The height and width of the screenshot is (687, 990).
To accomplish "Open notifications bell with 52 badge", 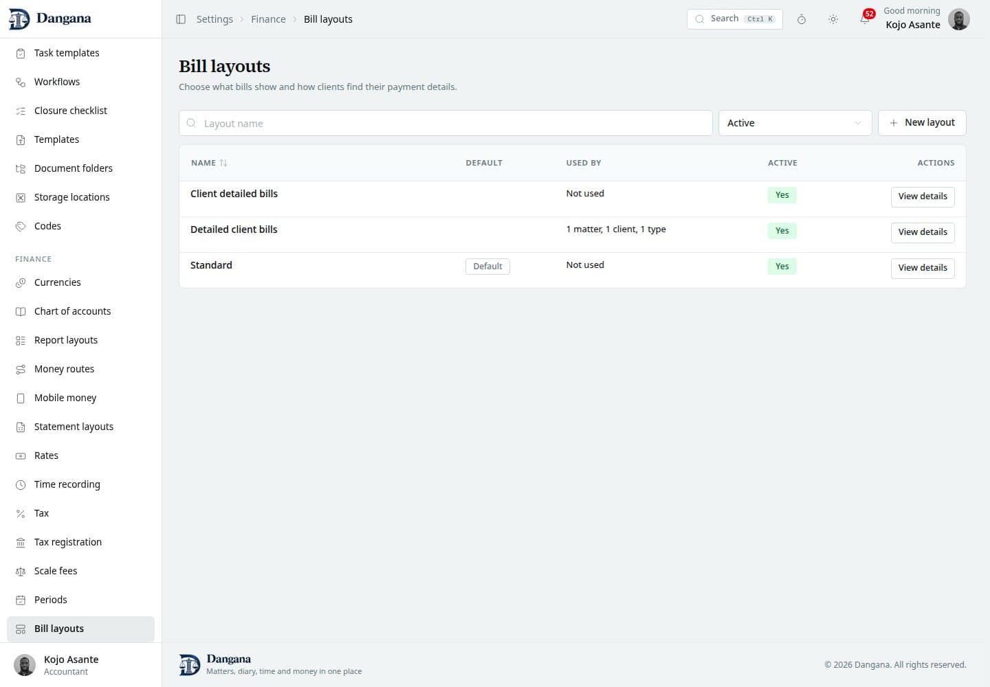I will [865, 19].
